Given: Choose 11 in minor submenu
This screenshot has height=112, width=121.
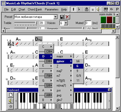Looking at the screenshot, I should pyautogui.click(x=78, y=81).
